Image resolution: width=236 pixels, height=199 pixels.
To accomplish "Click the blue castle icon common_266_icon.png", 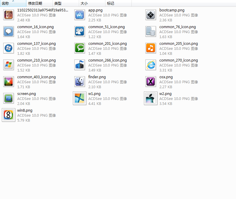I will pos(80,65).
